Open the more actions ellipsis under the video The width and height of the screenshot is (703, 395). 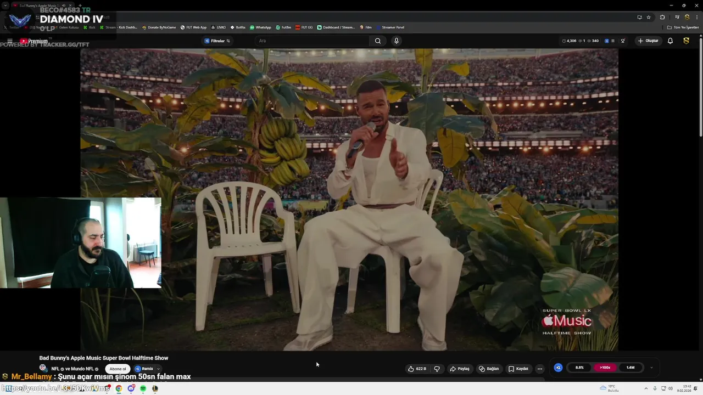pos(540,369)
